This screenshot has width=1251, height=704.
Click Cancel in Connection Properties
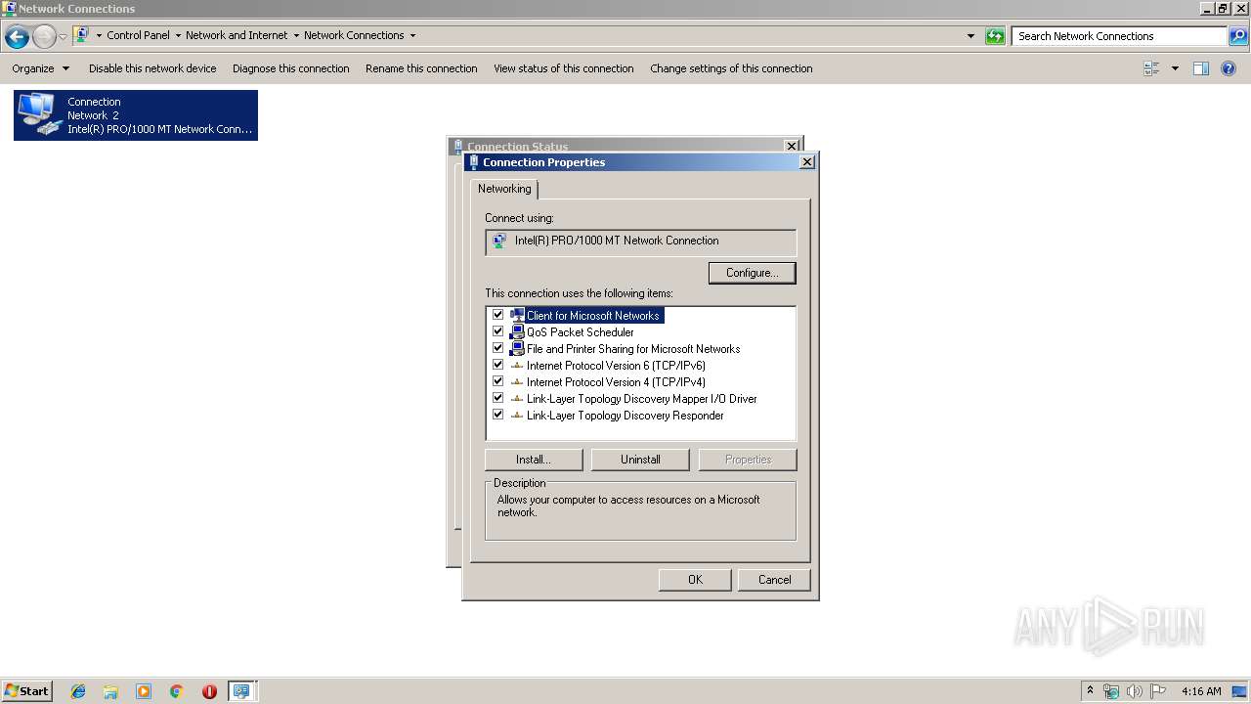tap(775, 580)
